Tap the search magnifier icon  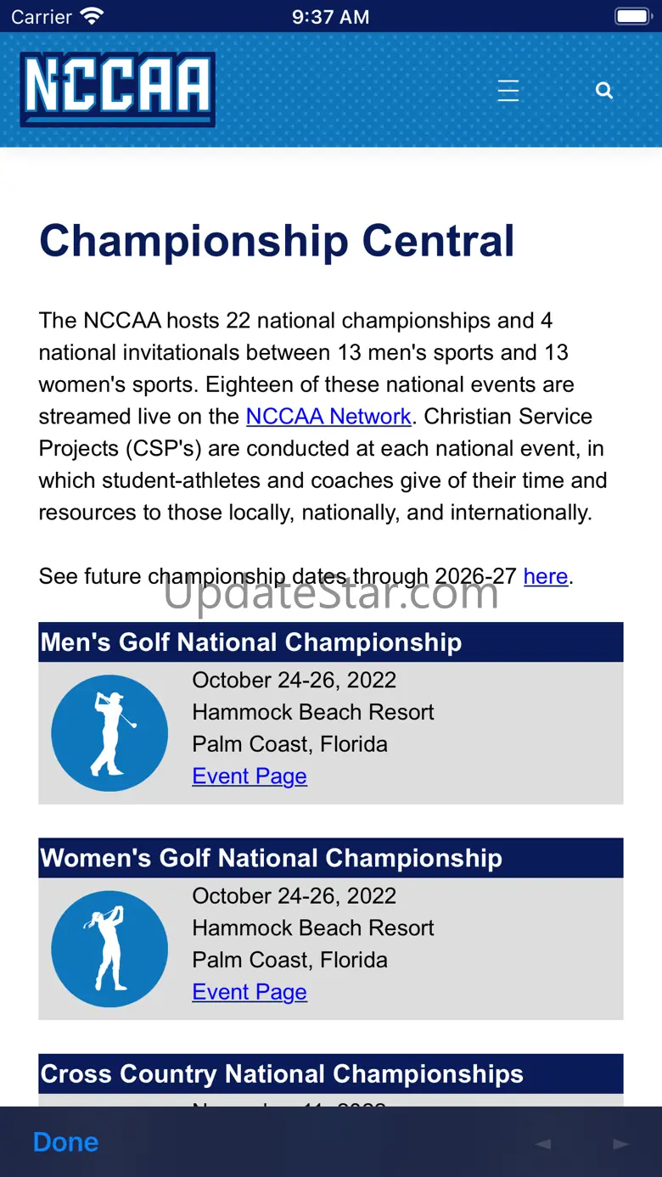click(604, 91)
